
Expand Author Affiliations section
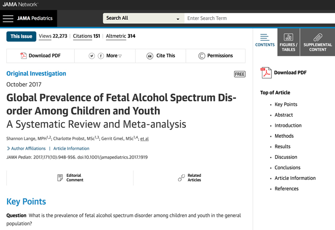click(26, 148)
